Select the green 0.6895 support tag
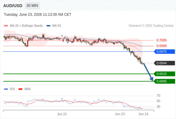The image size is (176, 119). point(164,81)
